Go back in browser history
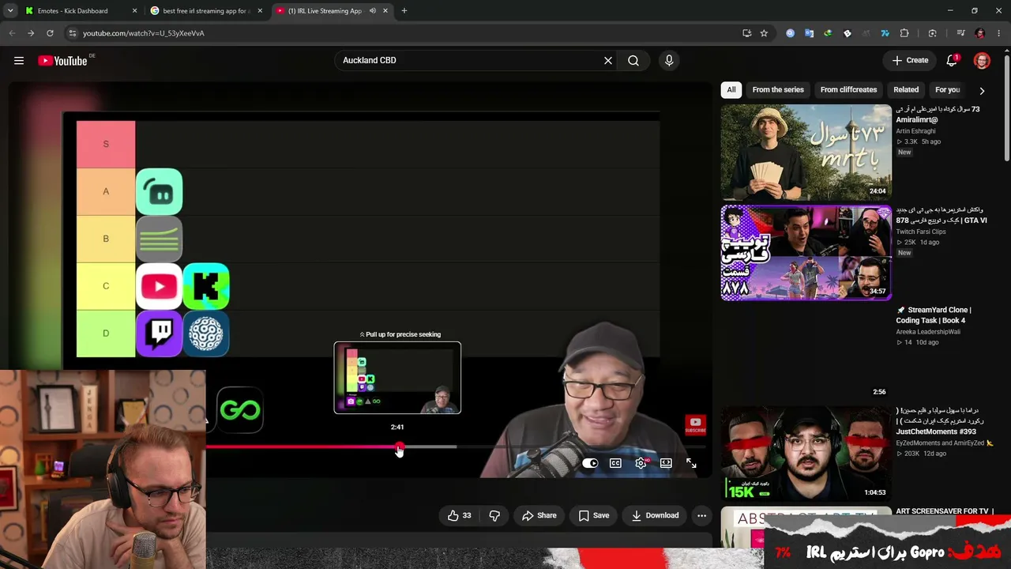Image resolution: width=1011 pixels, height=569 pixels. pyautogui.click(x=12, y=33)
